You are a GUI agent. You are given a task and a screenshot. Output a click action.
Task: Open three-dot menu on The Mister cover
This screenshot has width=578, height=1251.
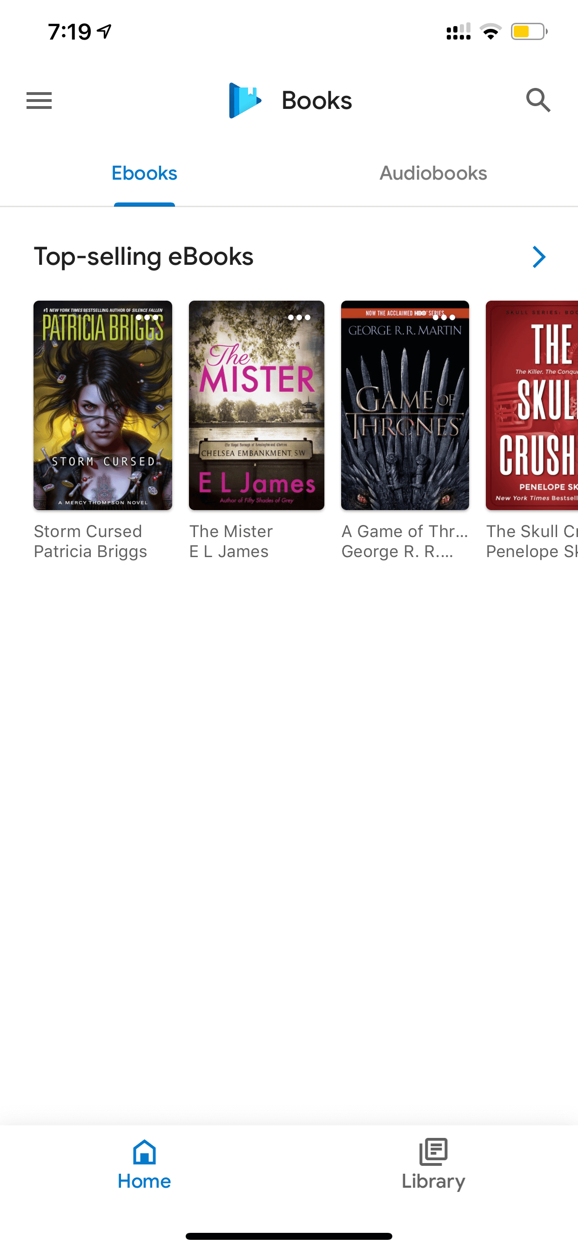(x=299, y=317)
